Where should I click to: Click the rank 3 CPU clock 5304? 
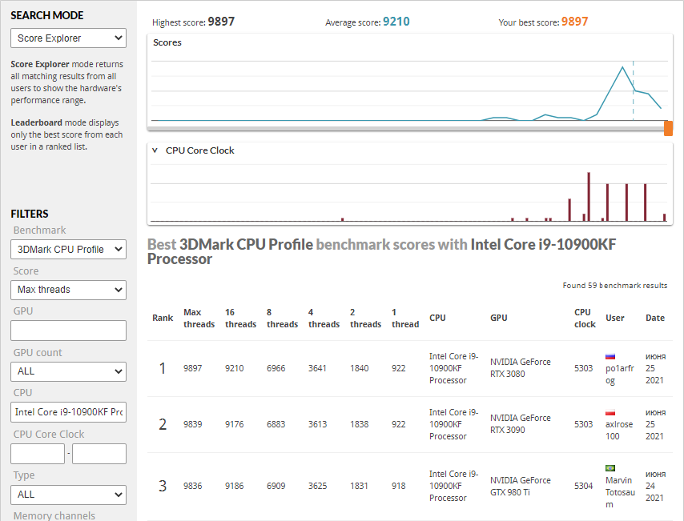point(584,486)
